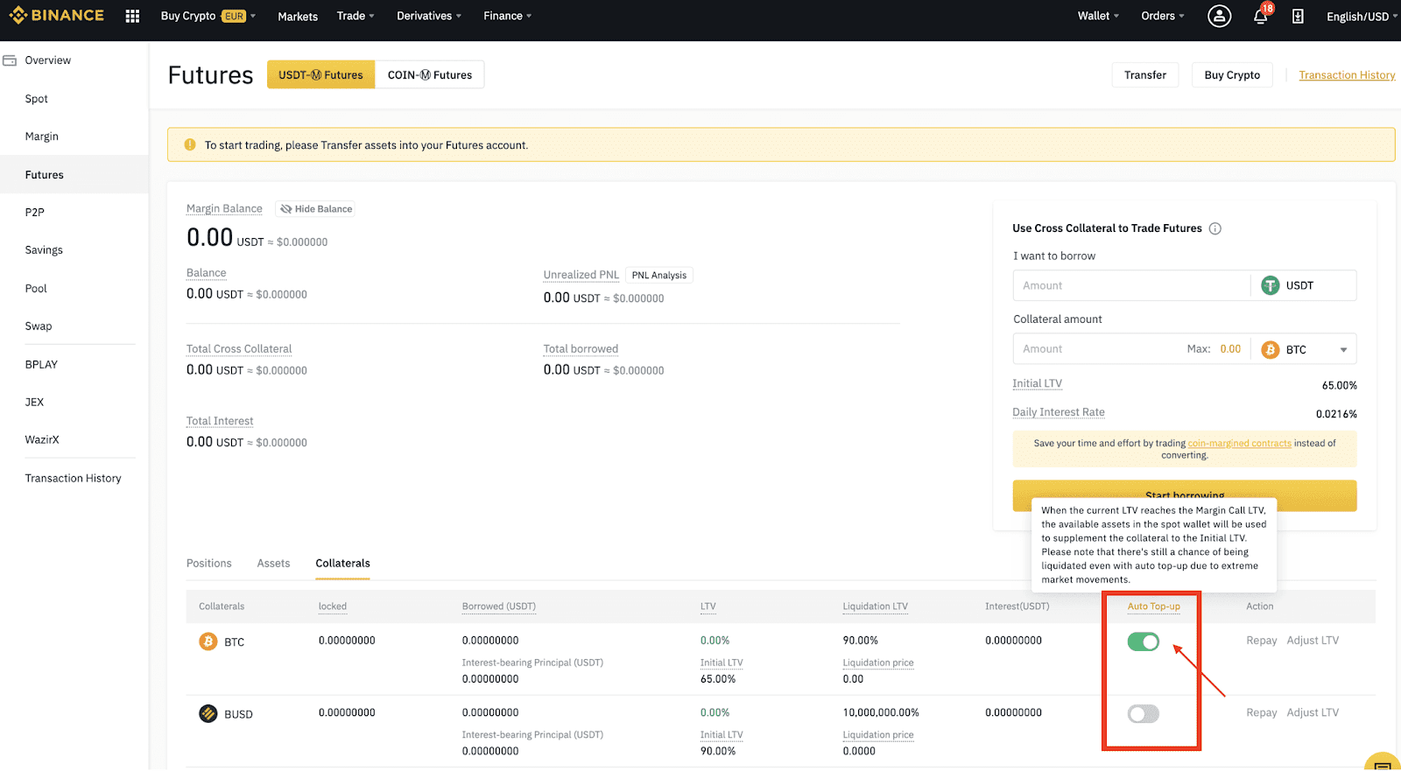Open Spot in the sidebar
The height and width of the screenshot is (771, 1401).
coord(37,99)
